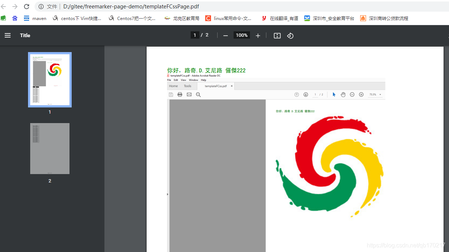This screenshot has height=252, width=449.
Task: Click Acrobat print icon
Action: [180, 94]
